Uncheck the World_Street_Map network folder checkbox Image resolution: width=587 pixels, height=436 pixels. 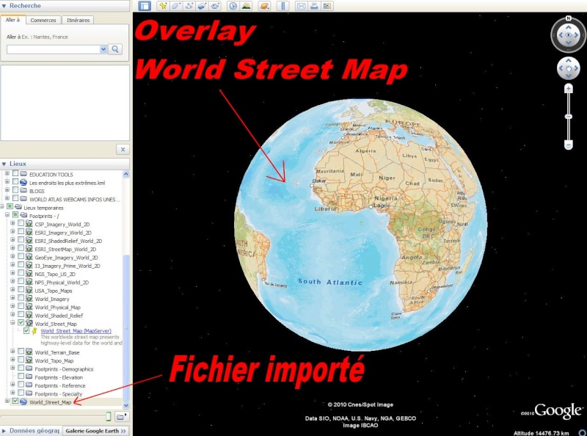[x=21, y=323]
